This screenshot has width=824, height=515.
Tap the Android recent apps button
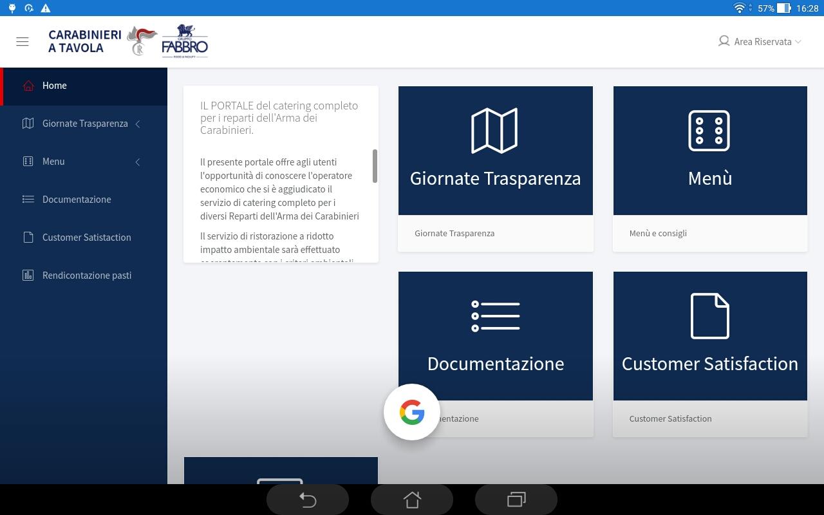pyautogui.click(x=516, y=499)
